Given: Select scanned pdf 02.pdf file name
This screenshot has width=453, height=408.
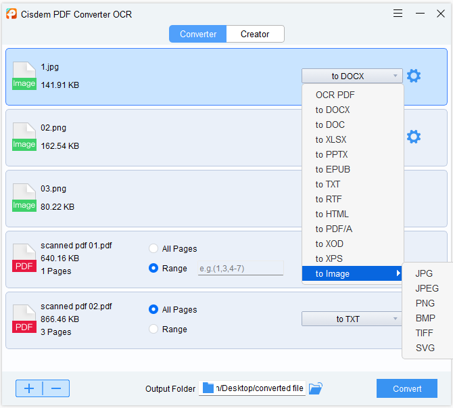Looking at the screenshot, I should (76, 307).
